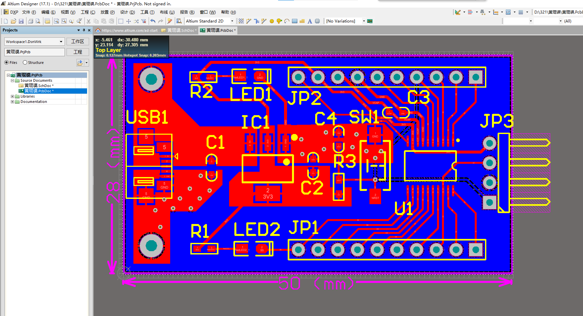Select the Place component chip tool
This screenshot has height=316, width=583.
pos(317,21)
